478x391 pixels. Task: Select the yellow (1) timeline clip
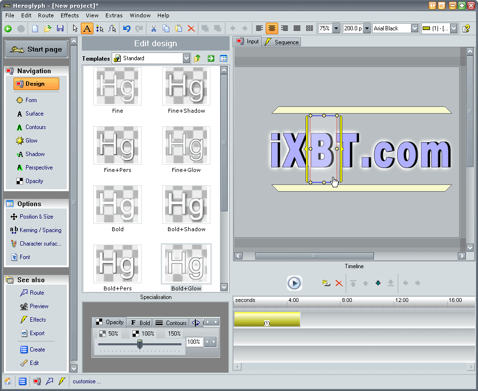pyautogui.click(x=267, y=319)
